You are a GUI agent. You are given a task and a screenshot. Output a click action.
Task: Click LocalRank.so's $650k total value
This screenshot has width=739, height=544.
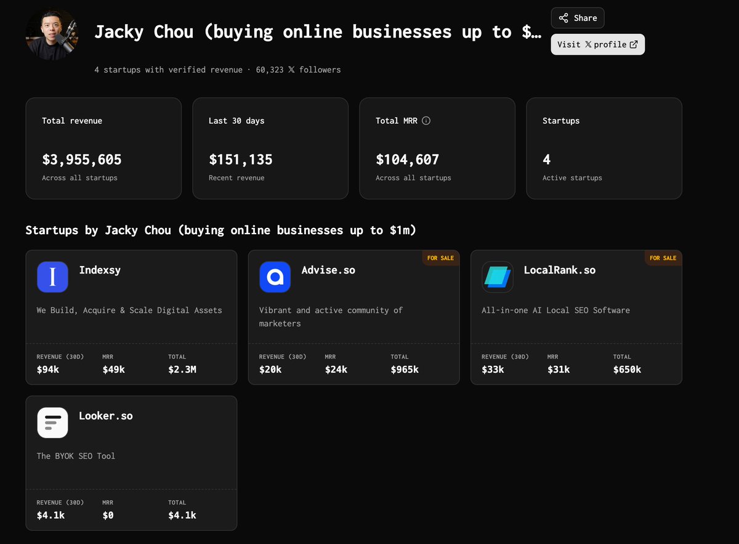tap(627, 370)
